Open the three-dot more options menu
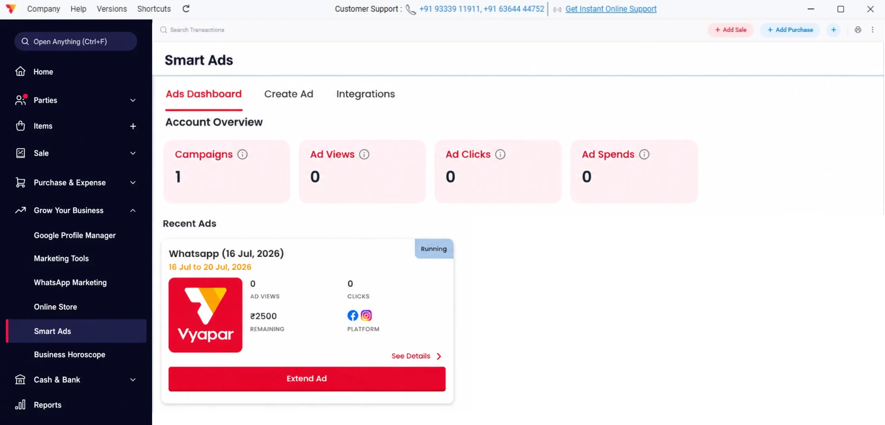 click(x=873, y=30)
